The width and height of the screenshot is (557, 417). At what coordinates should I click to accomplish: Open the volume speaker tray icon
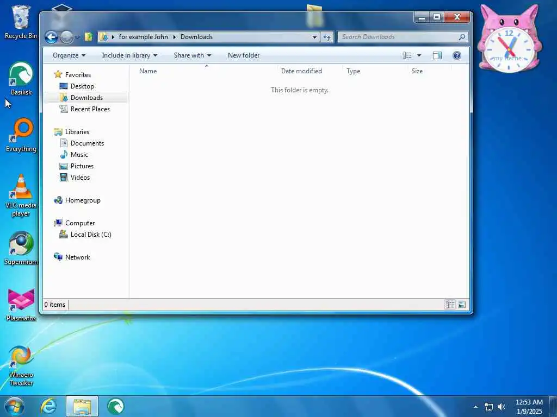[502, 407]
